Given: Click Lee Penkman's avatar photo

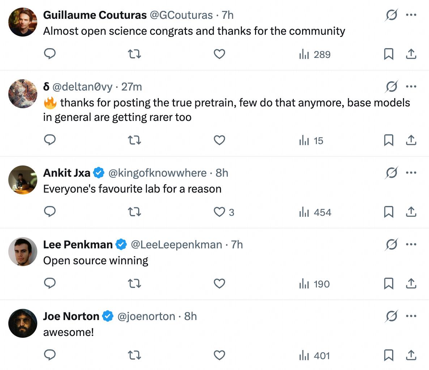Looking at the screenshot, I should click(x=23, y=252).
